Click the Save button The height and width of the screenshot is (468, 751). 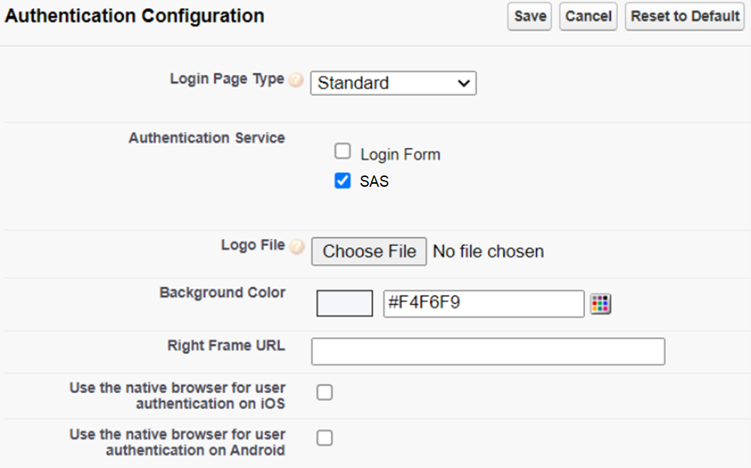(x=529, y=16)
